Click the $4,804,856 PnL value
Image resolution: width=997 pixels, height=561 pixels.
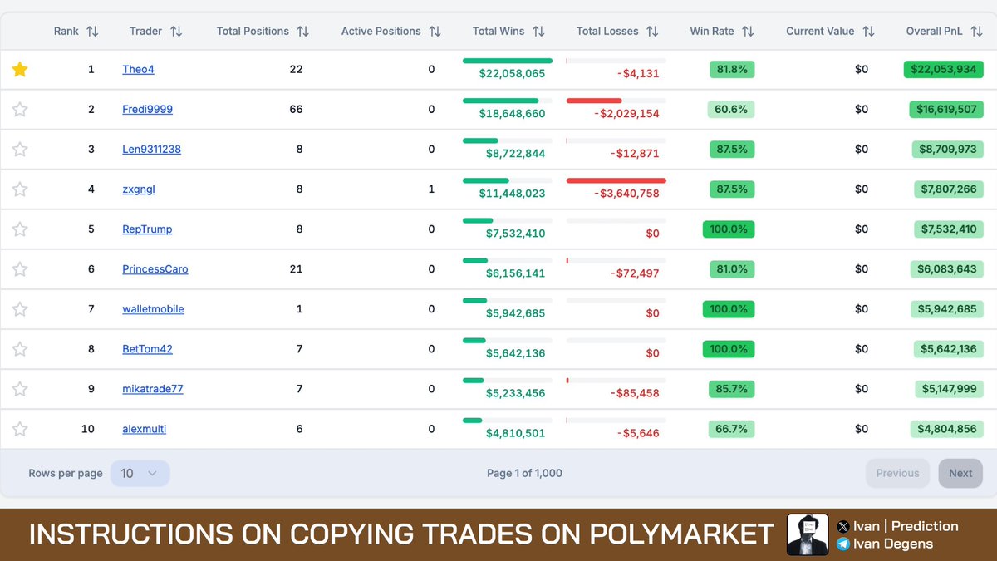click(948, 429)
